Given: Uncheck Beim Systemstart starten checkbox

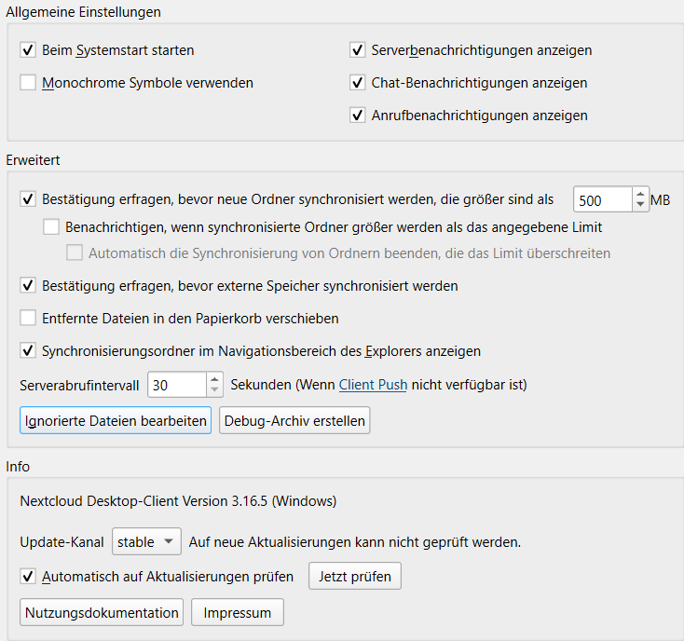Looking at the screenshot, I should coord(28,50).
